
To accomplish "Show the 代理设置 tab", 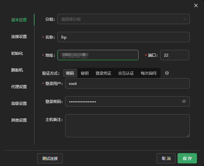I will pos(19,87).
